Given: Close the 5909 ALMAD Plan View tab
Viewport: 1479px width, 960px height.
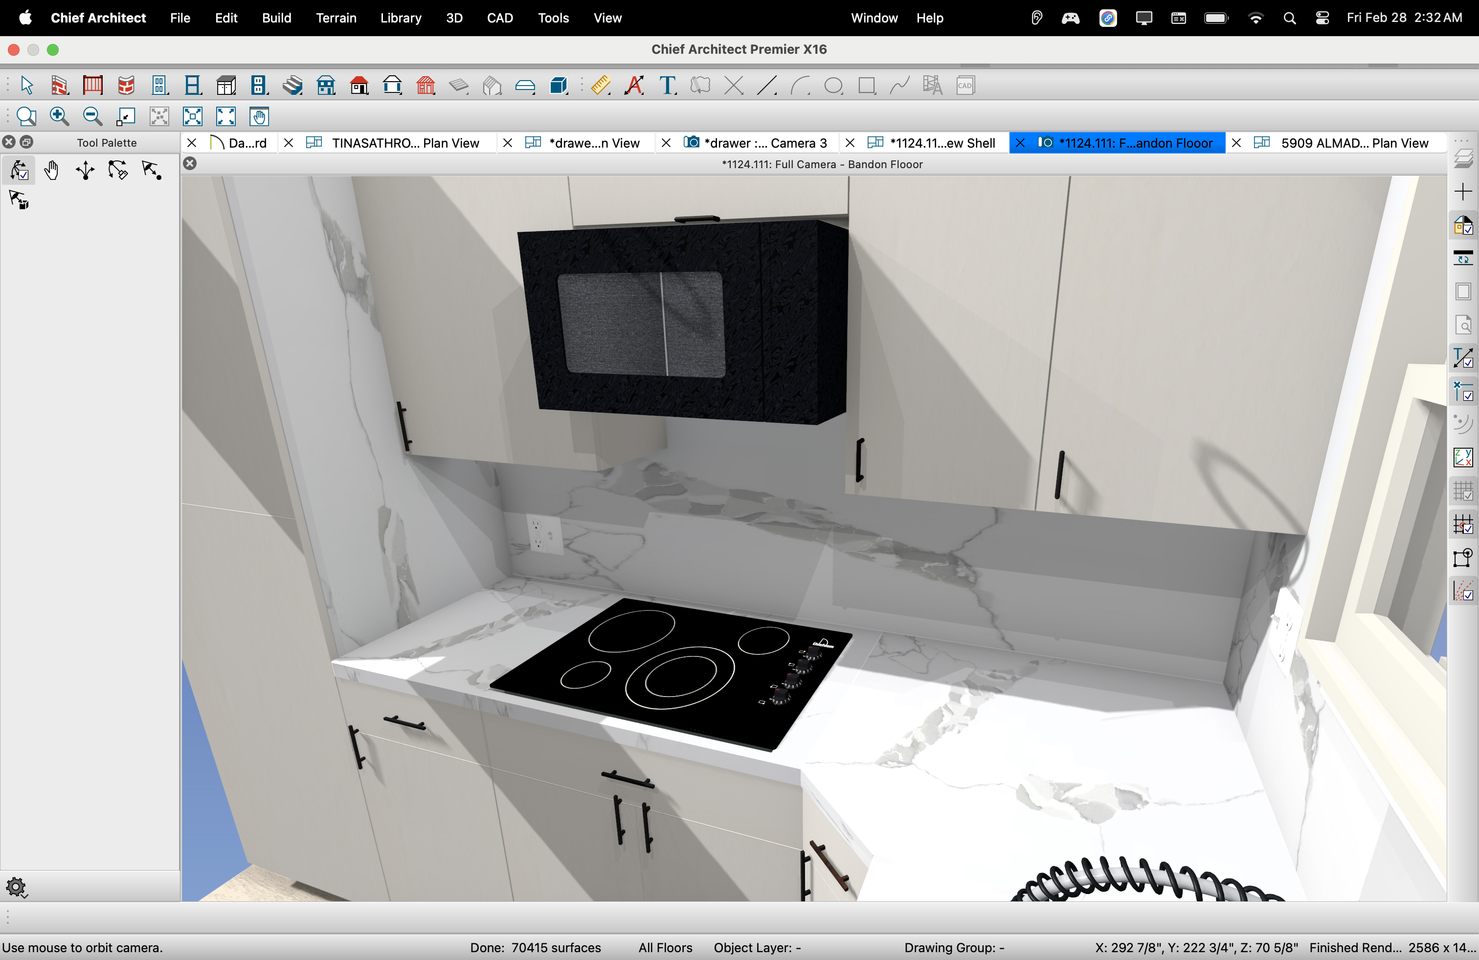Looking at the screenshot, I should pyautogui.click(x=1236, y=143).
